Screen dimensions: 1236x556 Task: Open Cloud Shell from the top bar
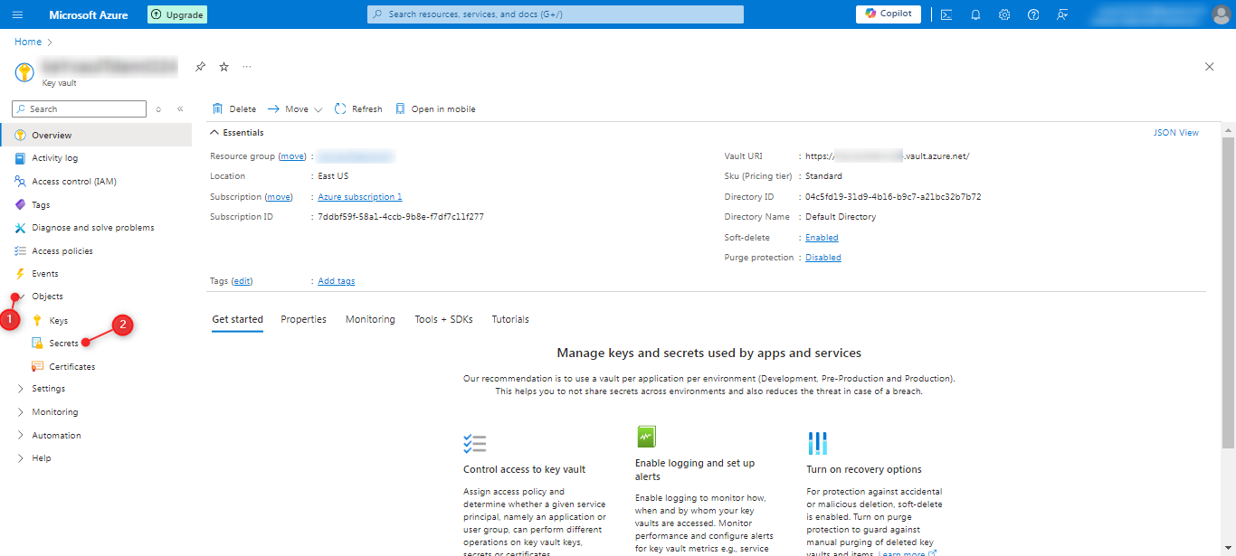(946, 14)
